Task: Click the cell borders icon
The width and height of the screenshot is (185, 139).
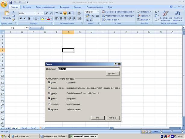Action: (x=36, y=18)
